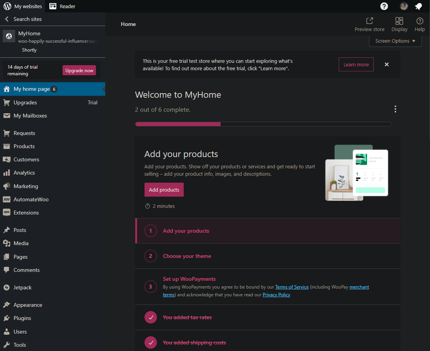This screenshot has width=430, height=351.
Task: Click the '2 minutes' time estimate
Action: [164, 206]
